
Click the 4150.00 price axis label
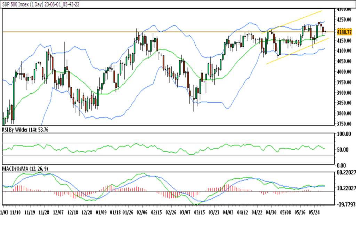[344, 41]
